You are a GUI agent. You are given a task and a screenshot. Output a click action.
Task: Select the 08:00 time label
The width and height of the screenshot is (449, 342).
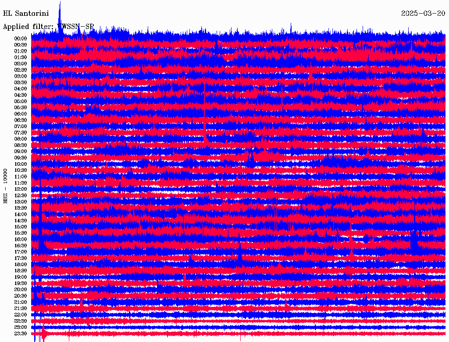point(21,139)
